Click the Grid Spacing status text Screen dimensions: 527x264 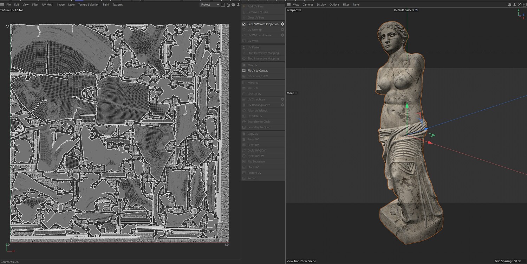pos(508,261)
